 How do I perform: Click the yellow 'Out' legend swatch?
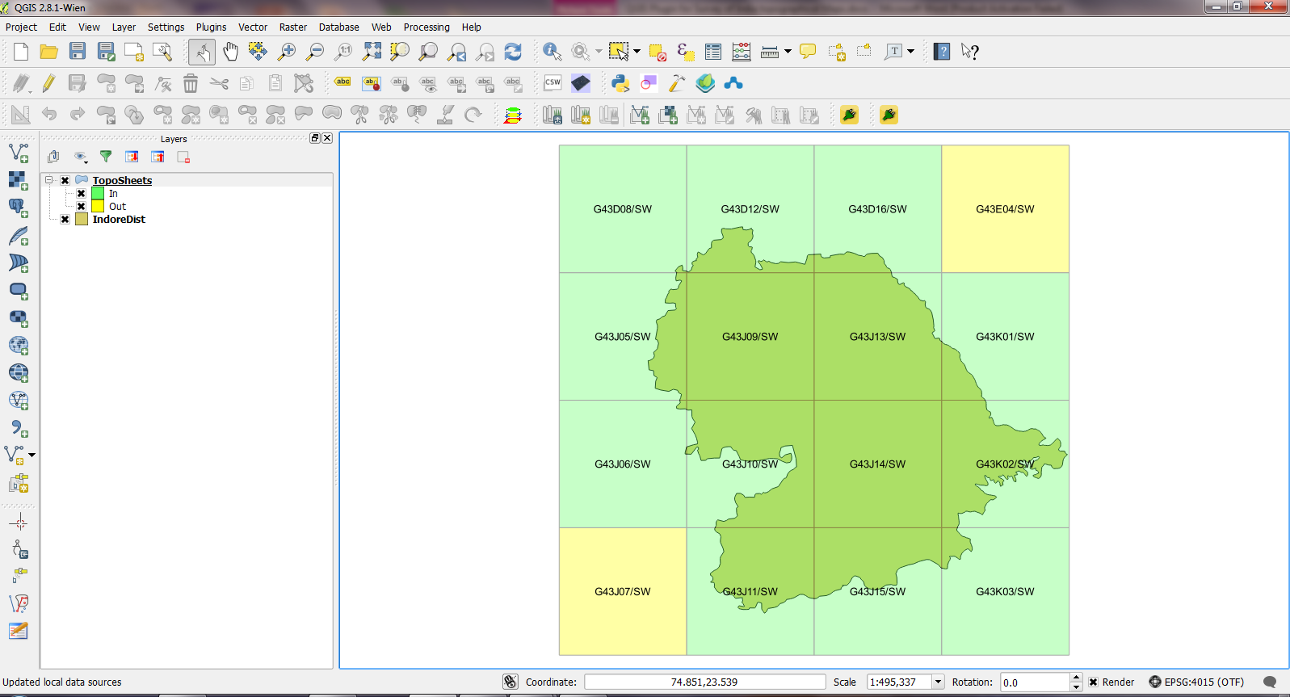click(x=98, y=207)
